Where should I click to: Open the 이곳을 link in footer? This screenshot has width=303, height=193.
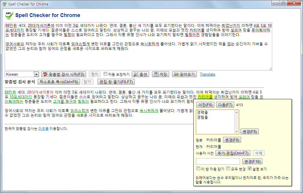[43, 129]
